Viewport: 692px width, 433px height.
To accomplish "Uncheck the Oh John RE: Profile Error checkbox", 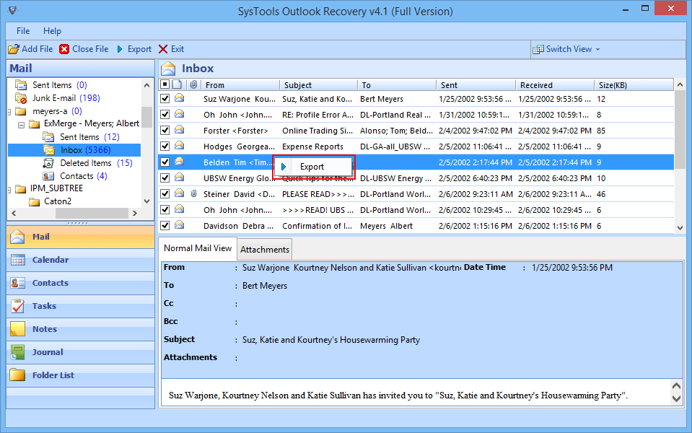I will (x=165, y=114).
